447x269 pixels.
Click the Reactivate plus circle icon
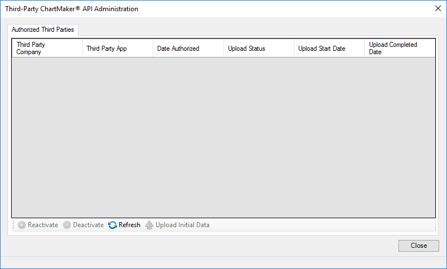point(22,225)
